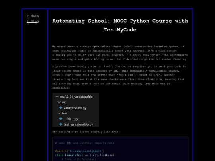Open the Main link in sidebar
The height and width of the screenshot is (161, 215).
(33, 16)
